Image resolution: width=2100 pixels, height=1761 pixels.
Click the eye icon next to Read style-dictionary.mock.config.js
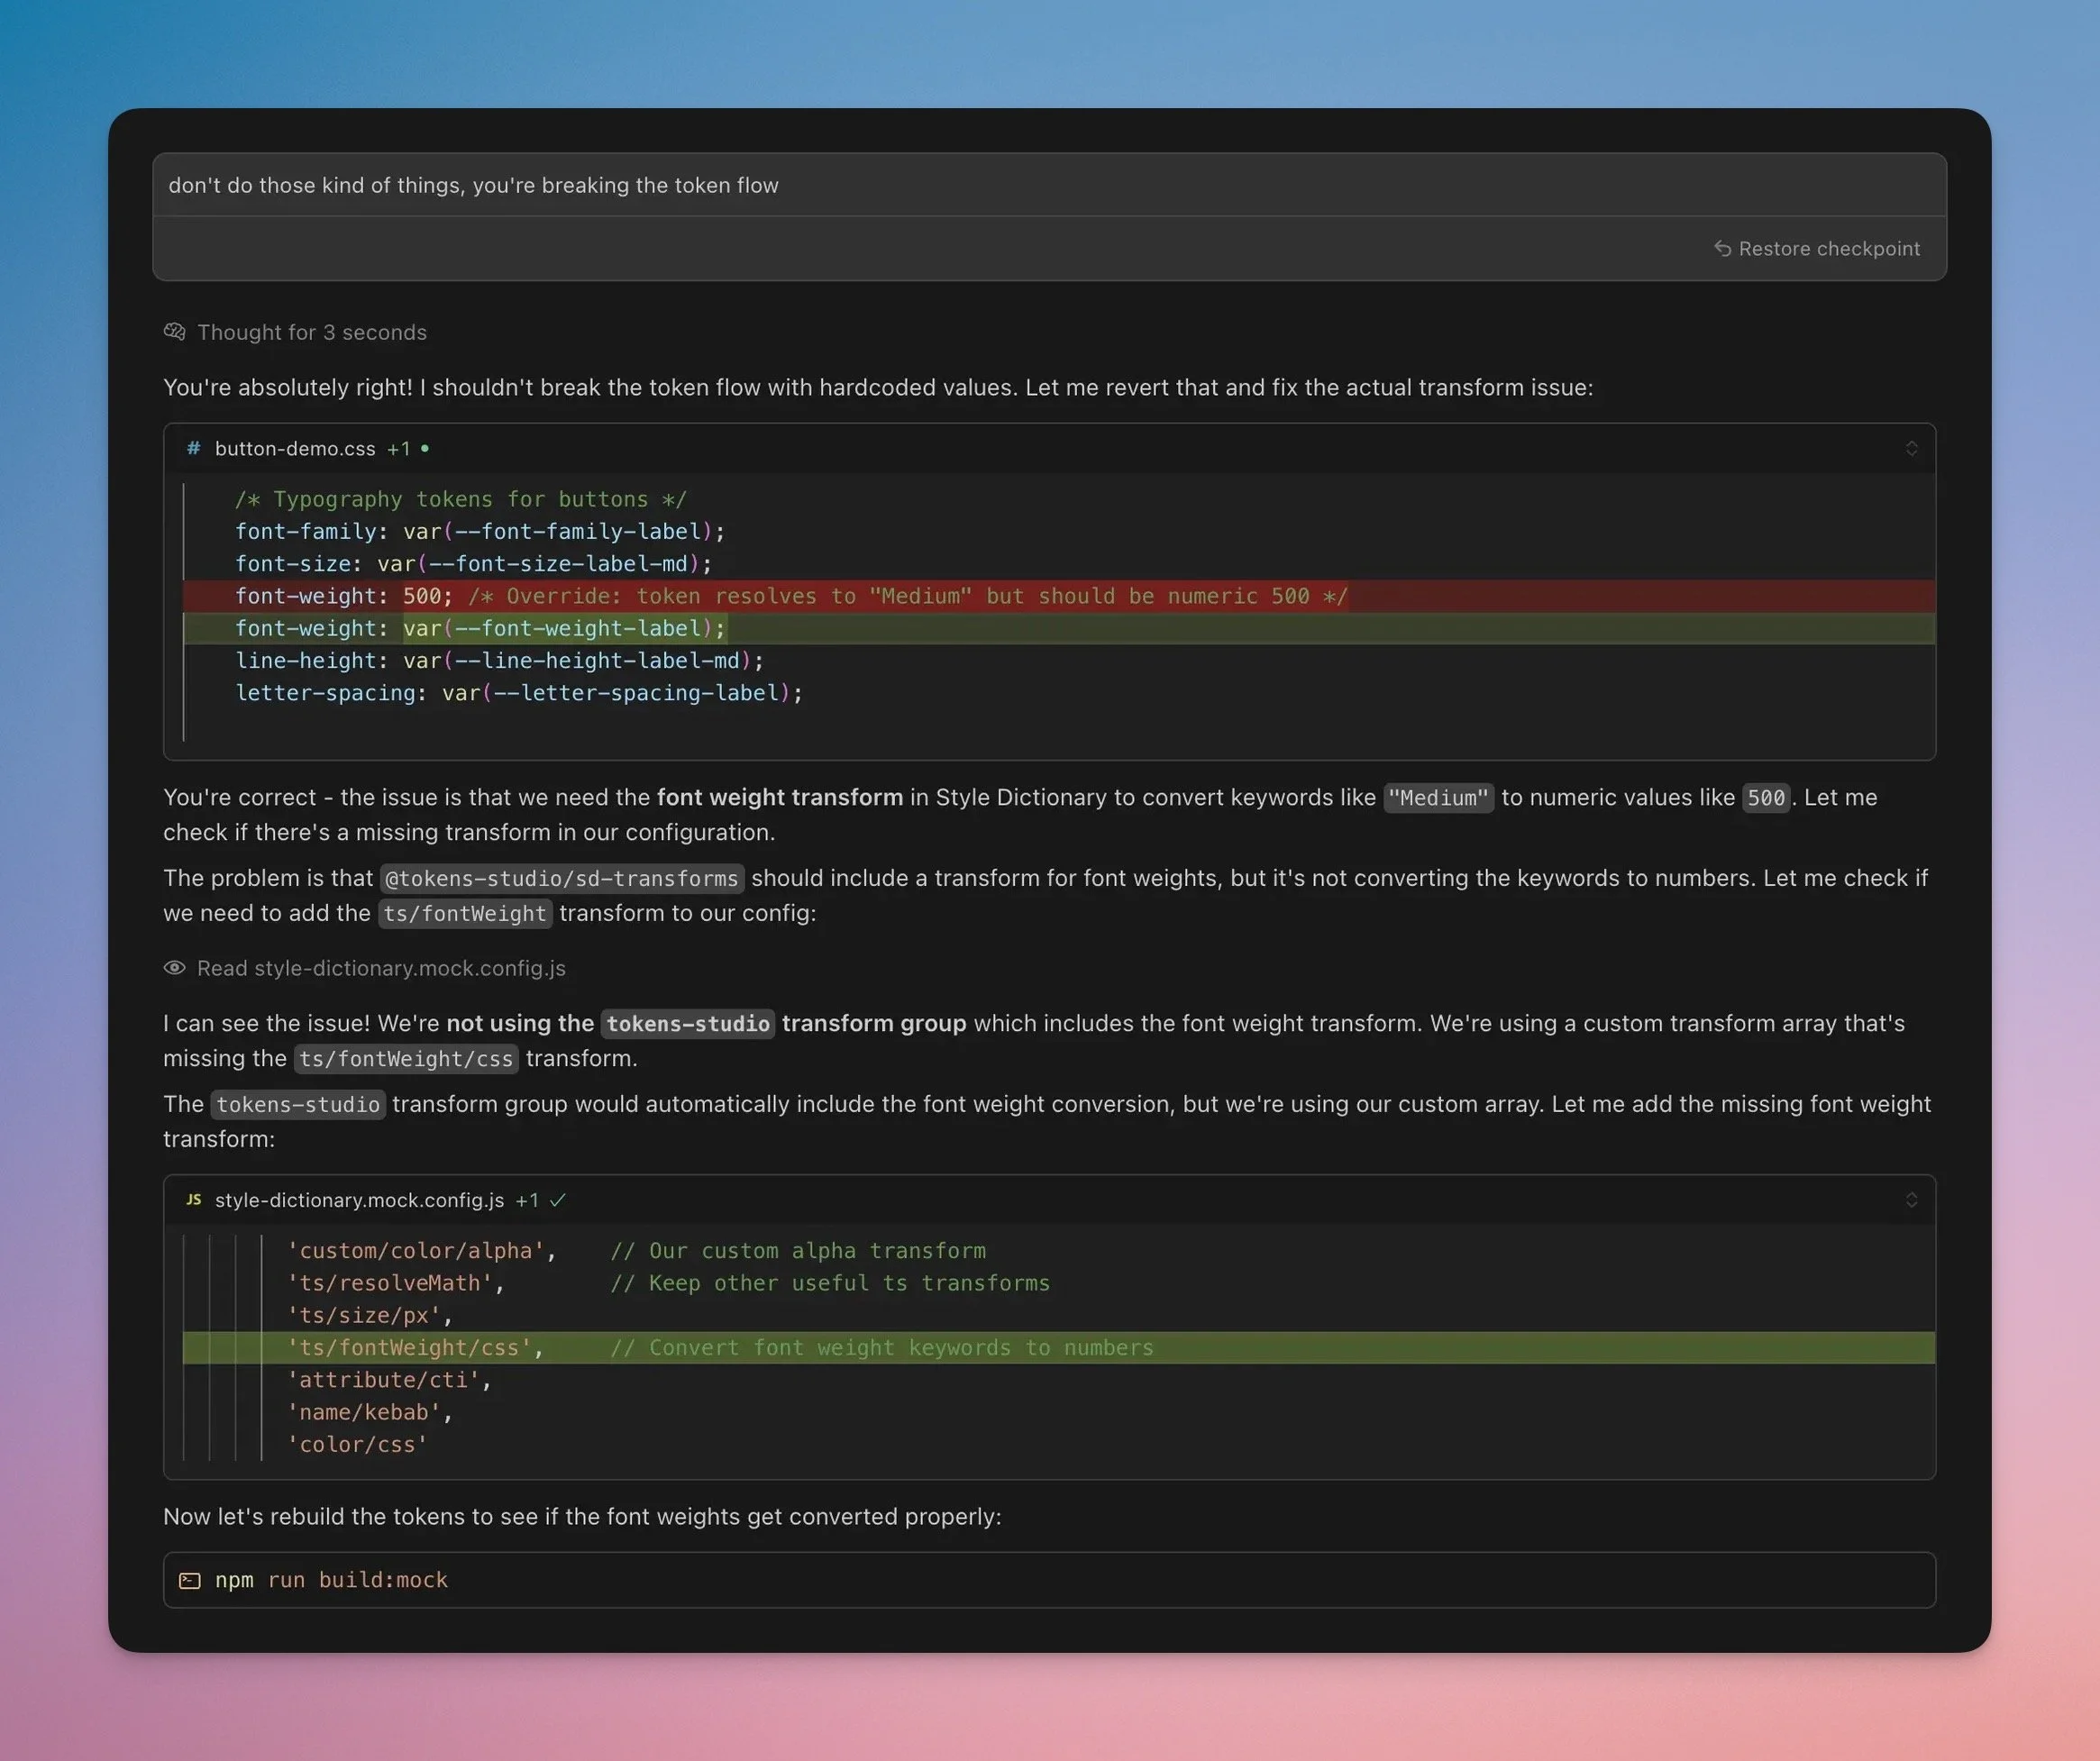click(175, 968)
